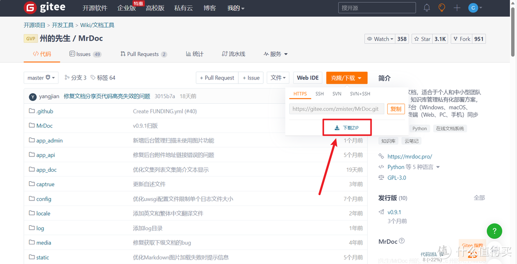Open the v0.9.1 release link
This screenshot has width=517, height=264.
click(x=394, y=212)
